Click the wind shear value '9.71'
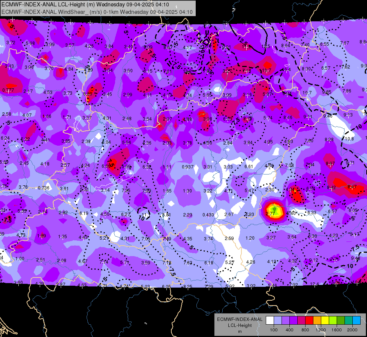This screenshot has width=367, height=337. (351, 163)
